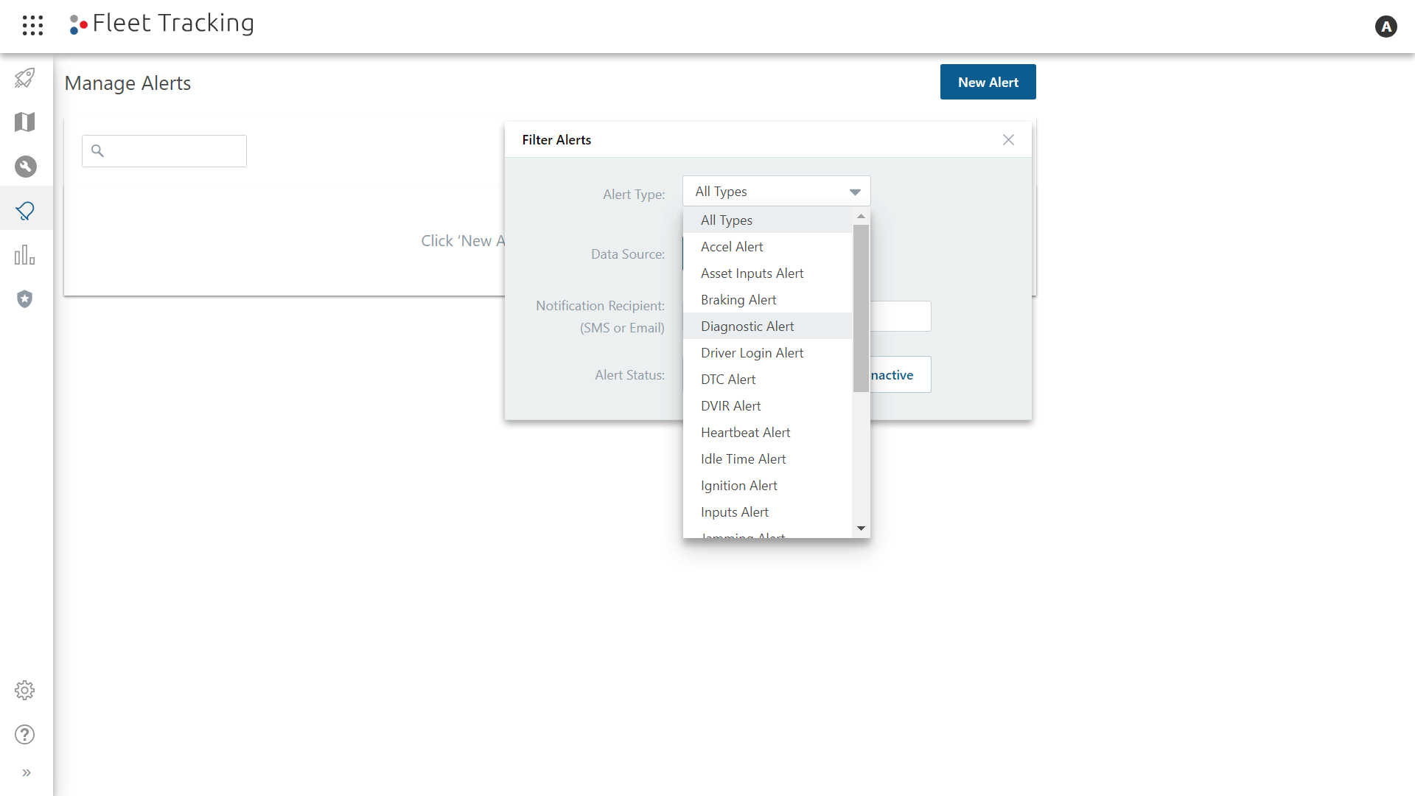The height and width of the screenshot is (796, 1415).
Task: Select Idle Time Alert from list
Action: [744, 458]
